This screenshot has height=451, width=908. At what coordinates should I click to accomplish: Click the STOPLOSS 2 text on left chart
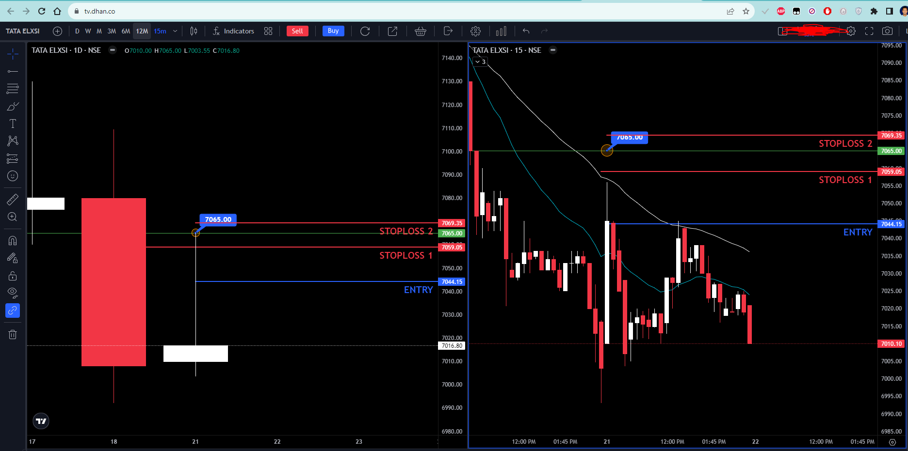pos(406,231)
